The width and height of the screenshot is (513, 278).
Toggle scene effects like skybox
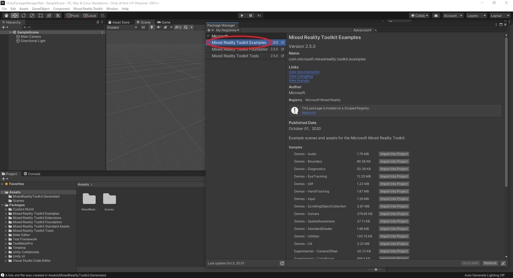coord(166,27)
